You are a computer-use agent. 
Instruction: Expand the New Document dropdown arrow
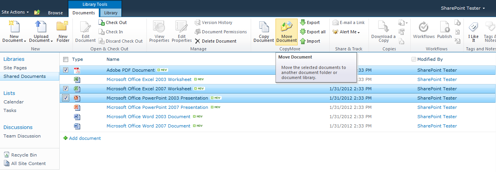(x=25, y=41)
